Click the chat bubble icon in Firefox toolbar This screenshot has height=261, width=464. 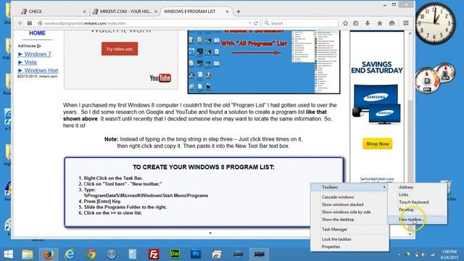coord(391,23)
